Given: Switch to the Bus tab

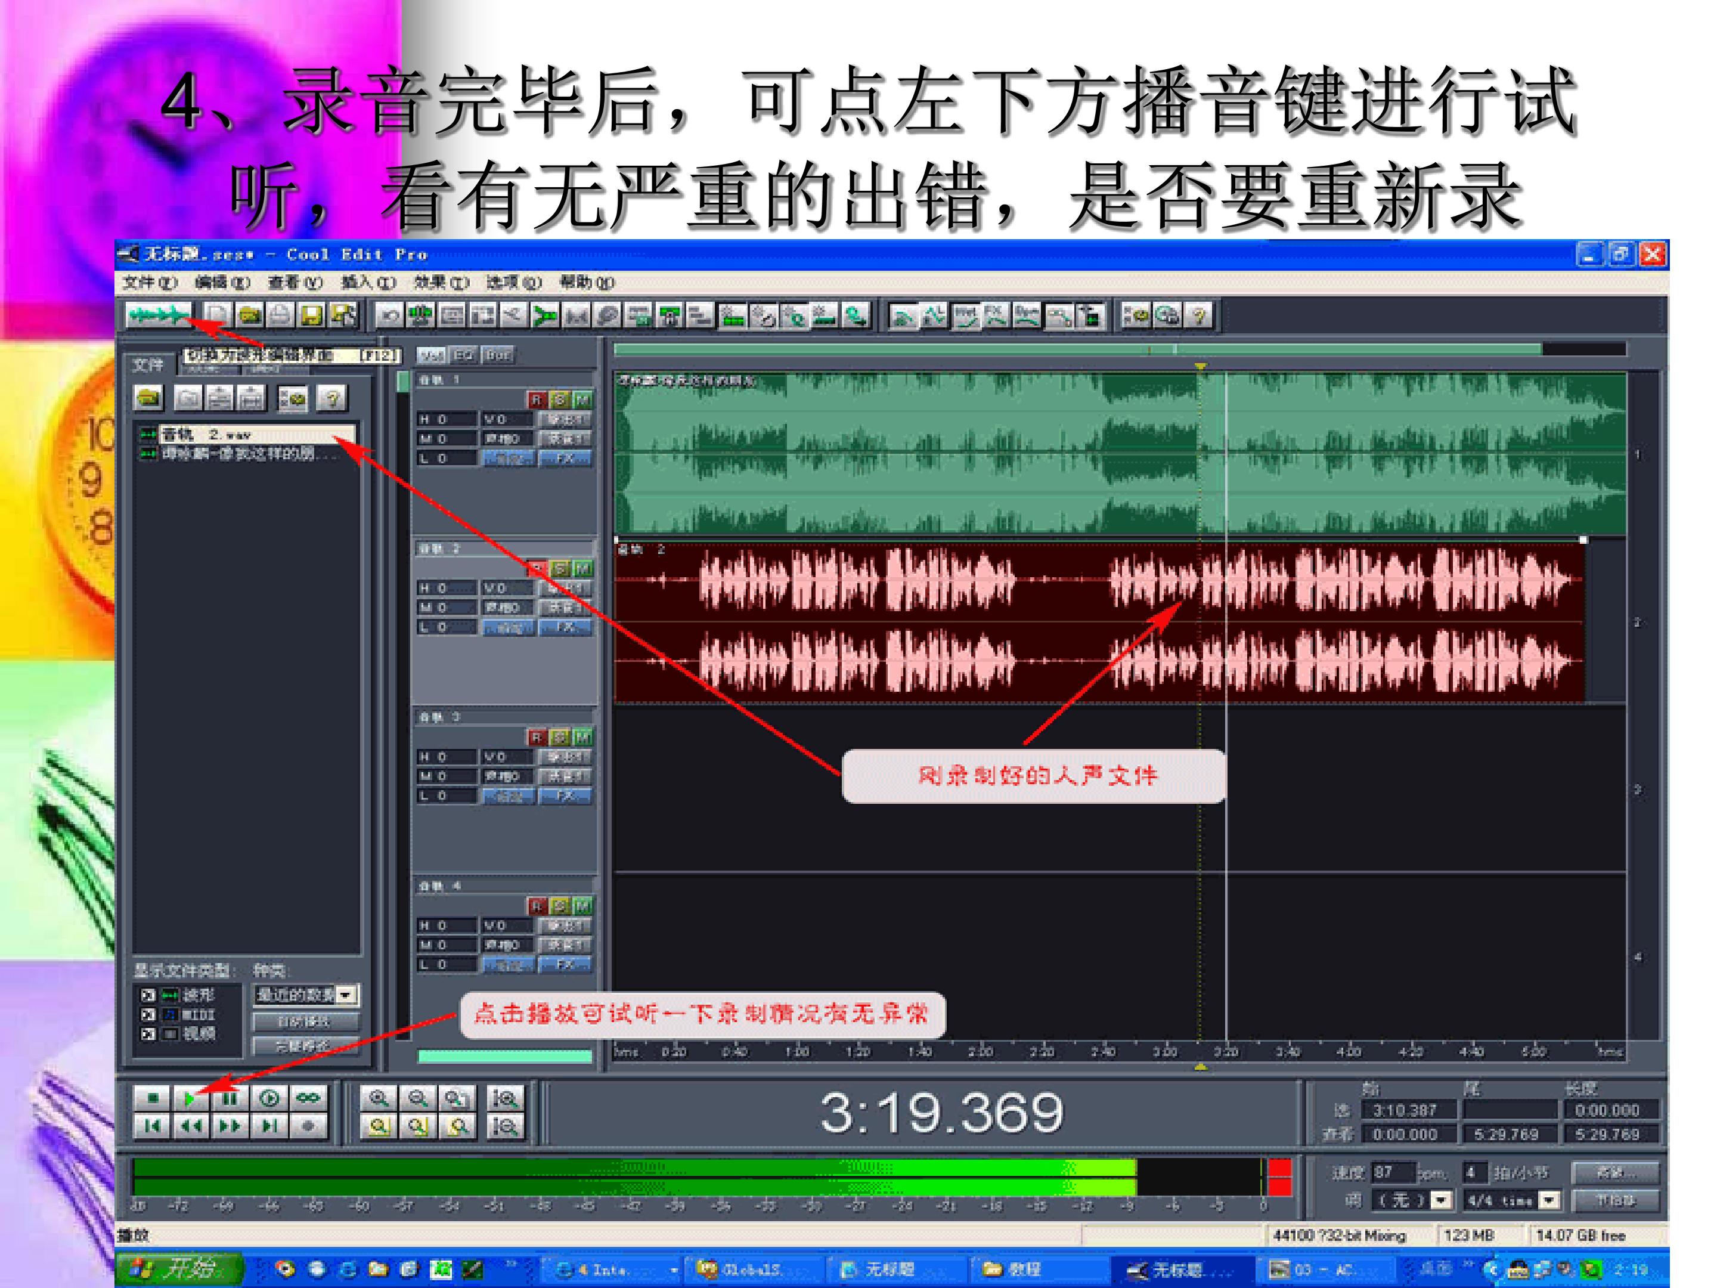Looking at the screenshot, I should pyautogui.click(x=497, y=355).
